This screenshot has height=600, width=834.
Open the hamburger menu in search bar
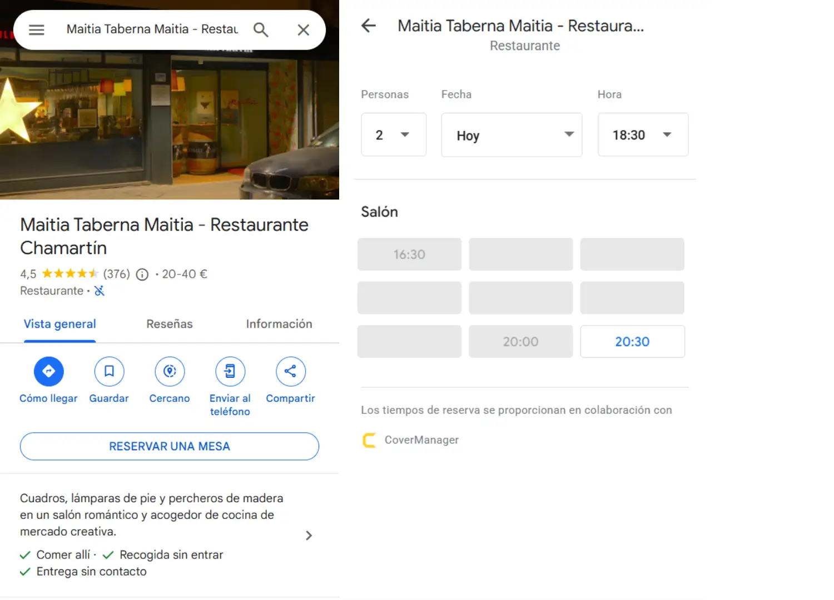tap(37, 30)
